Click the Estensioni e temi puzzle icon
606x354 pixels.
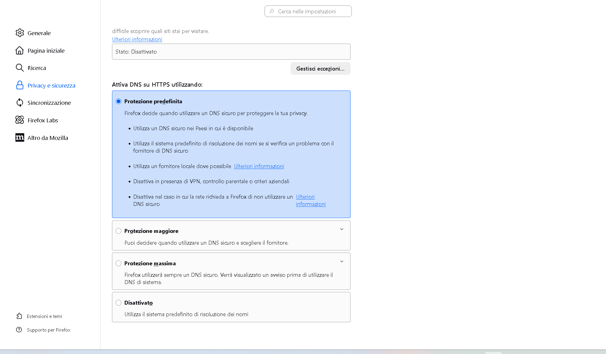(19, 316)
